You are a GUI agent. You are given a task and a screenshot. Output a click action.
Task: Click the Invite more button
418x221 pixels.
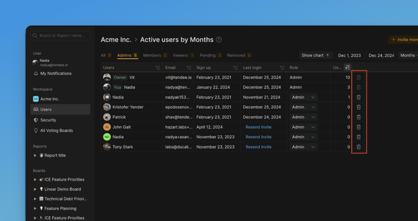[404, 40]
